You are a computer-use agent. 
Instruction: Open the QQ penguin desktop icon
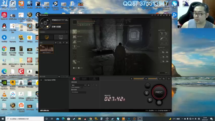4,27
